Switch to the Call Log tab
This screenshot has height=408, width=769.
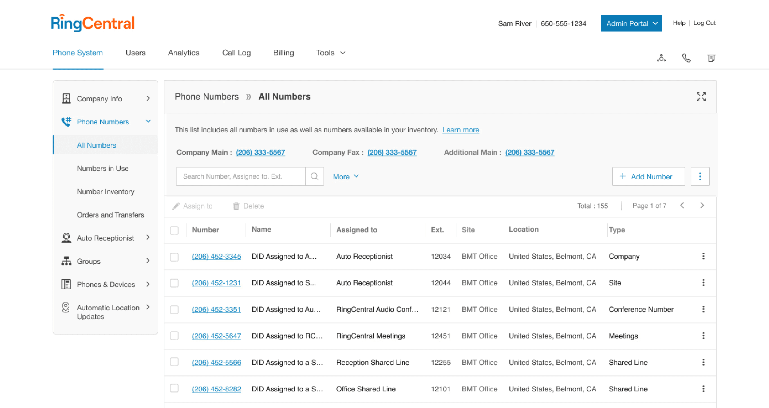pyautogui.click(x=236, y=53)
